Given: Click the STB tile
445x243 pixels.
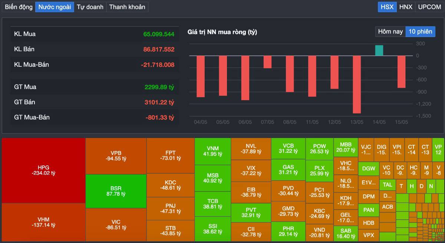Looking at the screenshot, I should click(x=171, y=231).
